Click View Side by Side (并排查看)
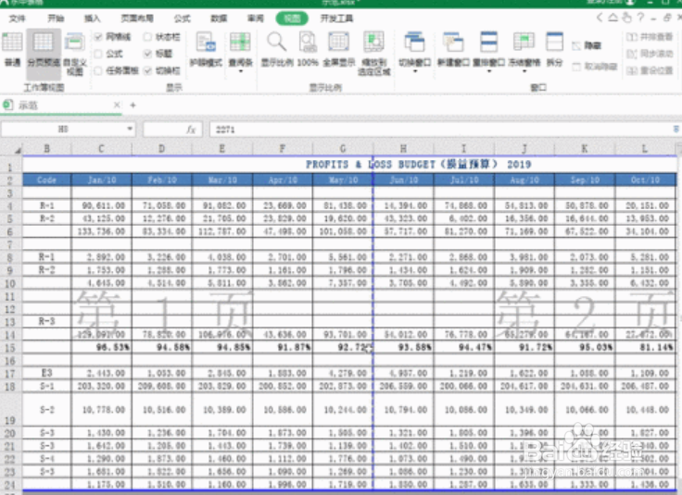 click(x=650, y=37)
